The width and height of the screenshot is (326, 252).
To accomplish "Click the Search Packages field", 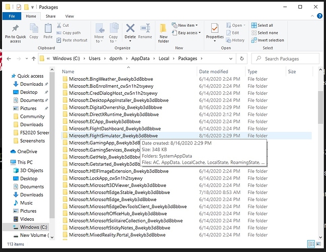I will coord(285,58).
